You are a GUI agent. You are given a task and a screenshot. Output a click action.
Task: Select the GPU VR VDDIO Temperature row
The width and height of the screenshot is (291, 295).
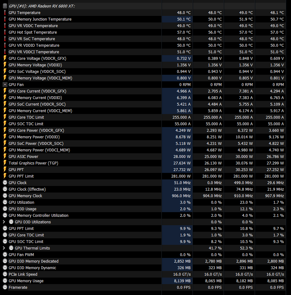(x=144, y=45)
